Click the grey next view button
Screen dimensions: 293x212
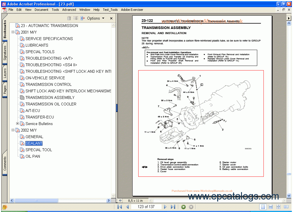pos(191,207)
